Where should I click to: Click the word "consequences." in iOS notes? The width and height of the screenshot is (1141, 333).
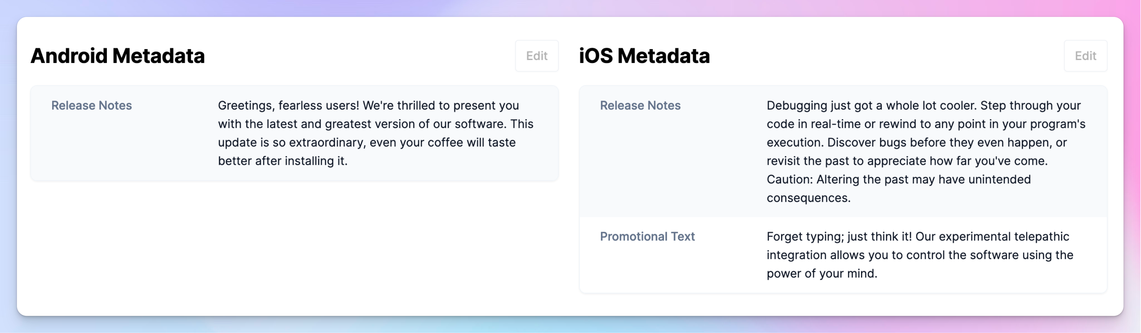[808, 198]
